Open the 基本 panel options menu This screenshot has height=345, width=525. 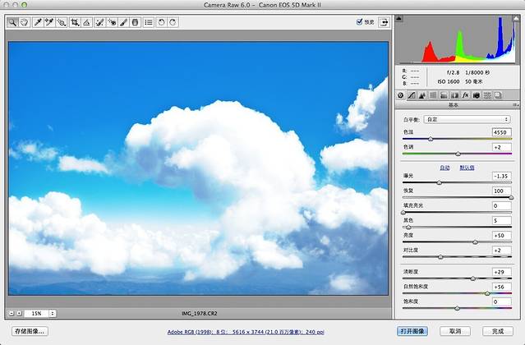point(514,105)
